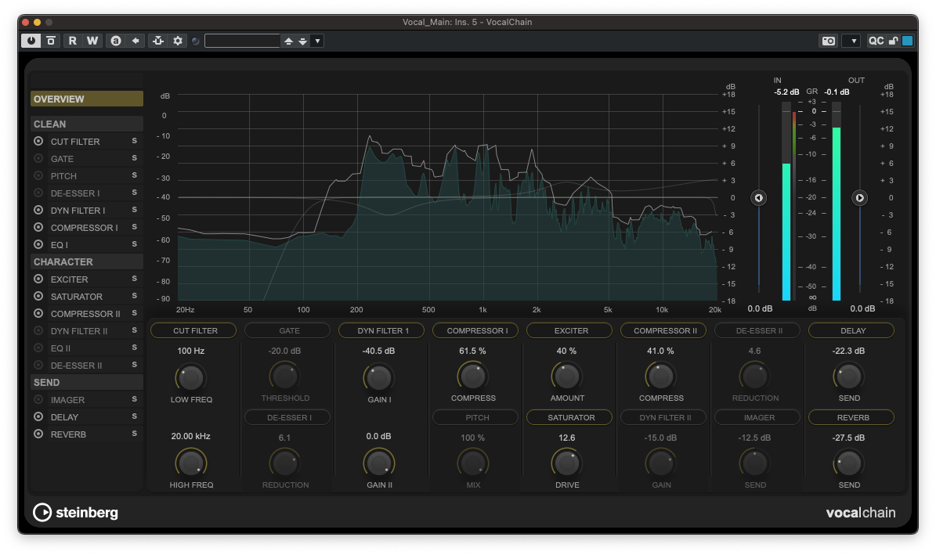Viewport: 936px width, 555px height.
Task: Click the DYN FILTER 1 header button
Action: pos(381,330)
